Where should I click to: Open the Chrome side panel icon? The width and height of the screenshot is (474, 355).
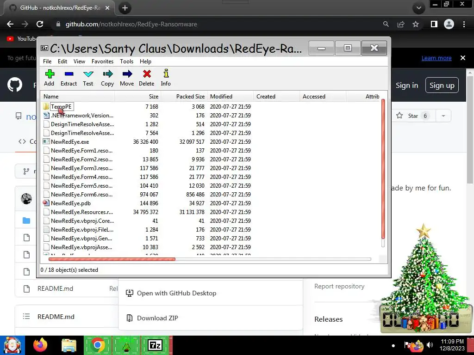point(434,24)
